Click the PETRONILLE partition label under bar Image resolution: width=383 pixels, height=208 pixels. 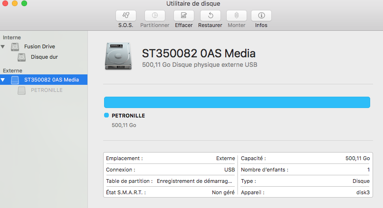pyautogui.click(x=128, y=116)
